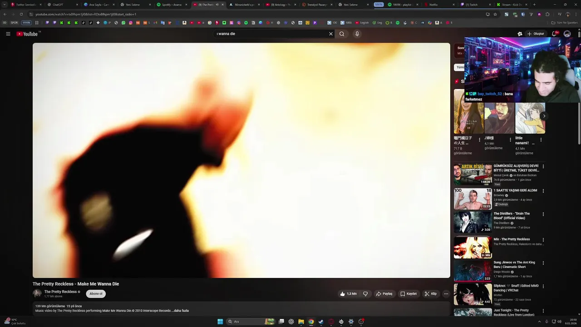581x327 pixels.
Task: Open The Pretty Reckless channel name link
Action: (60, 292)
